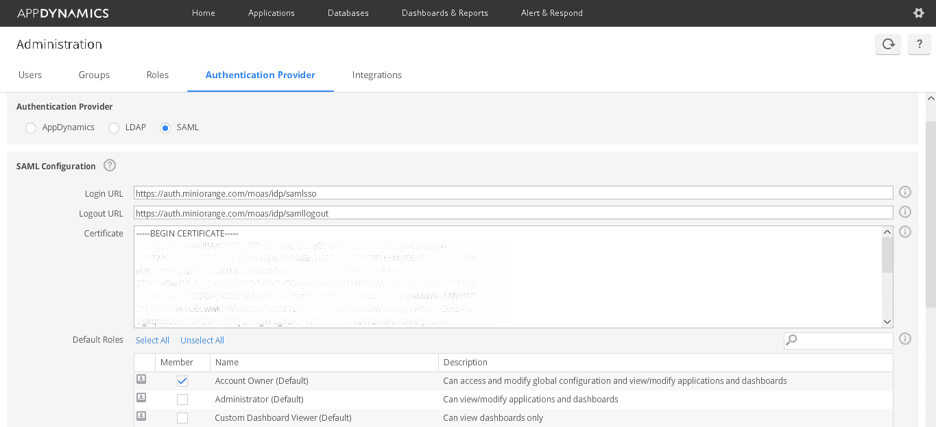Uncheck Account Owner member checkbox
The image size is (936, 427).
pos(182,381)
